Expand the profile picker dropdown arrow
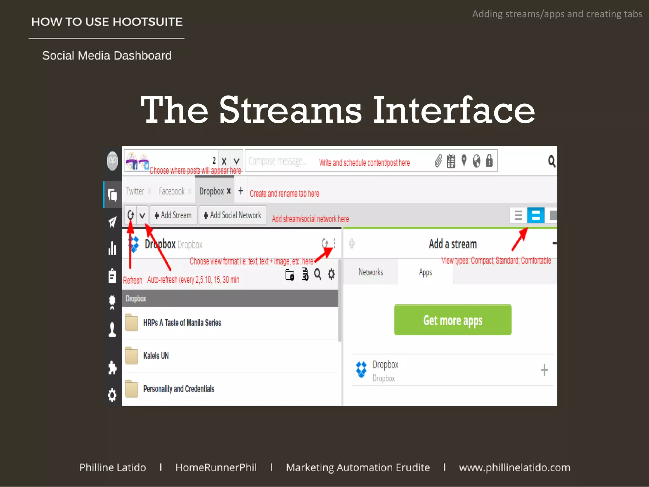Image resolution: width=649 pixels, height=487 pixels. click(236, 161)
